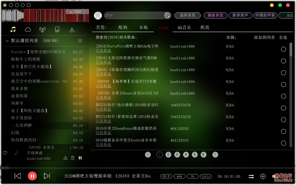Select 2018混搭音乐 song radio button

pos(283,143)
